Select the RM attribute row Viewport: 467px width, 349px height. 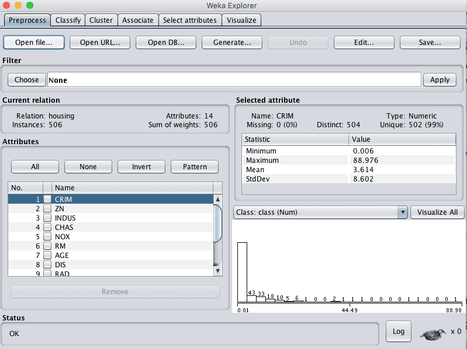[111, 246]
